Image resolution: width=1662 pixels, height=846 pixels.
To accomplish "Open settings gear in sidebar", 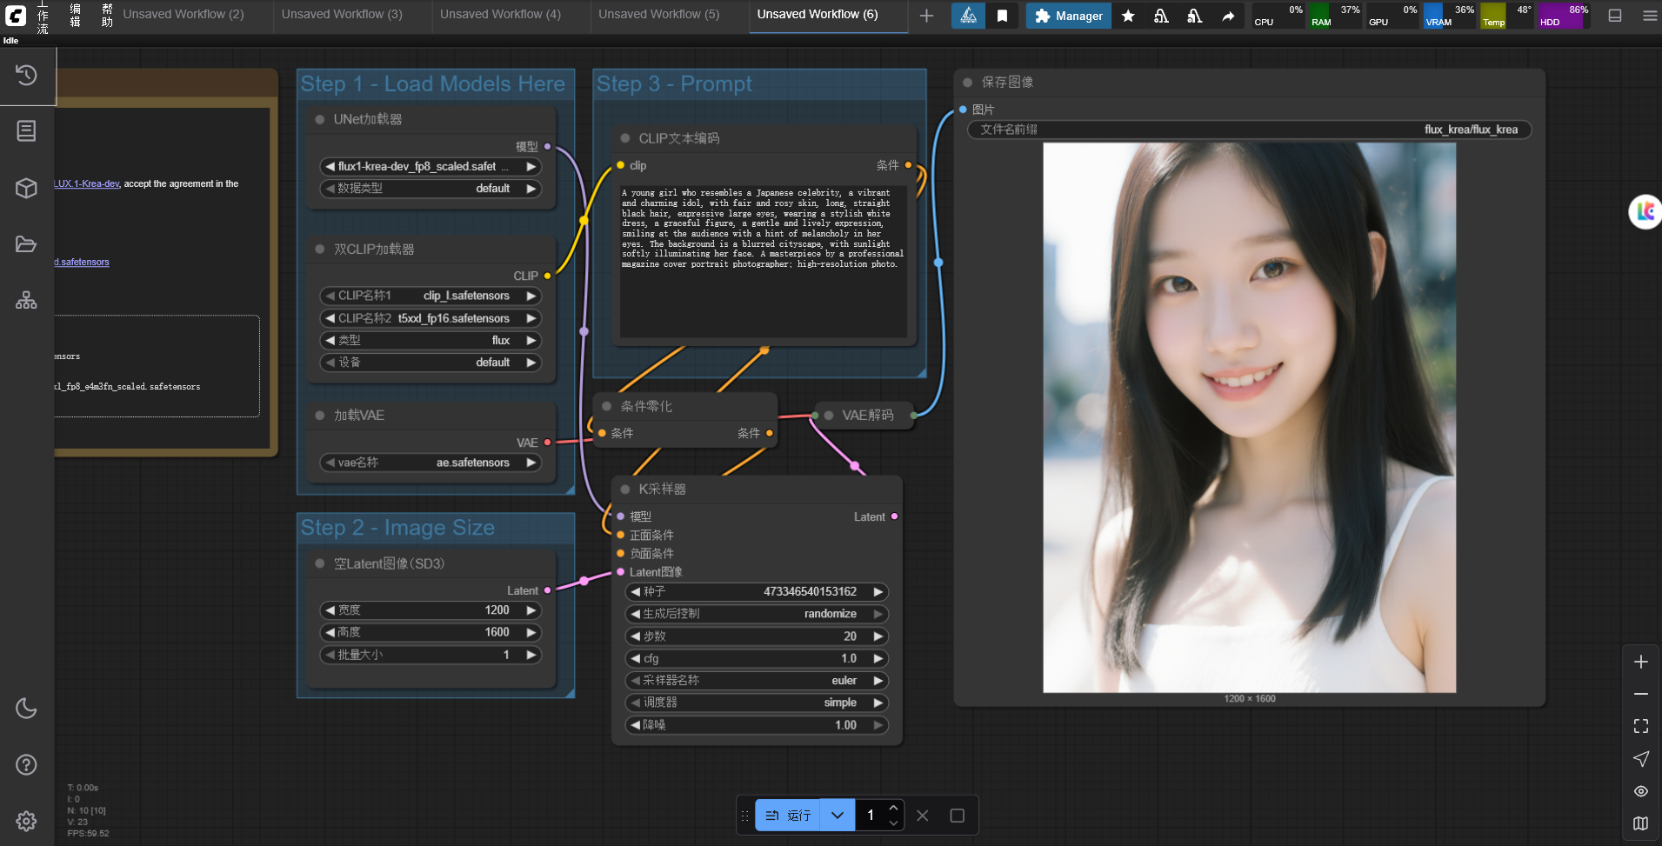I will tap(26, 821).
